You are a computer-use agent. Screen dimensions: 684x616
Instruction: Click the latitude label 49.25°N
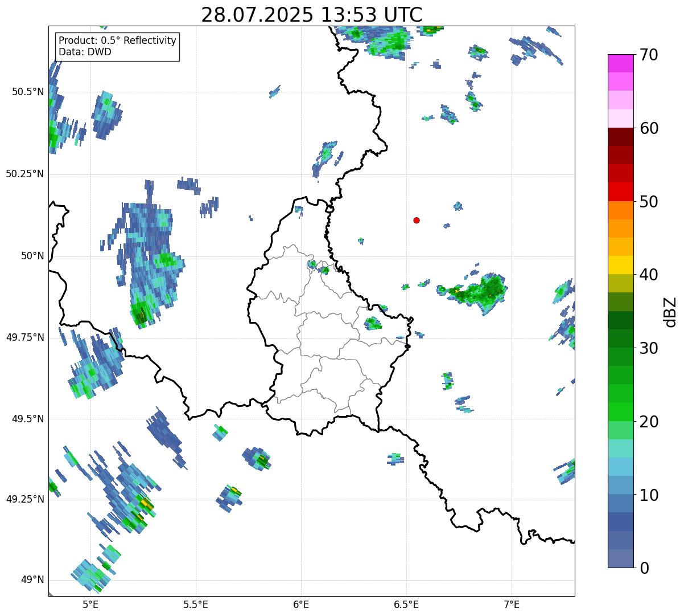pos(25,500)
